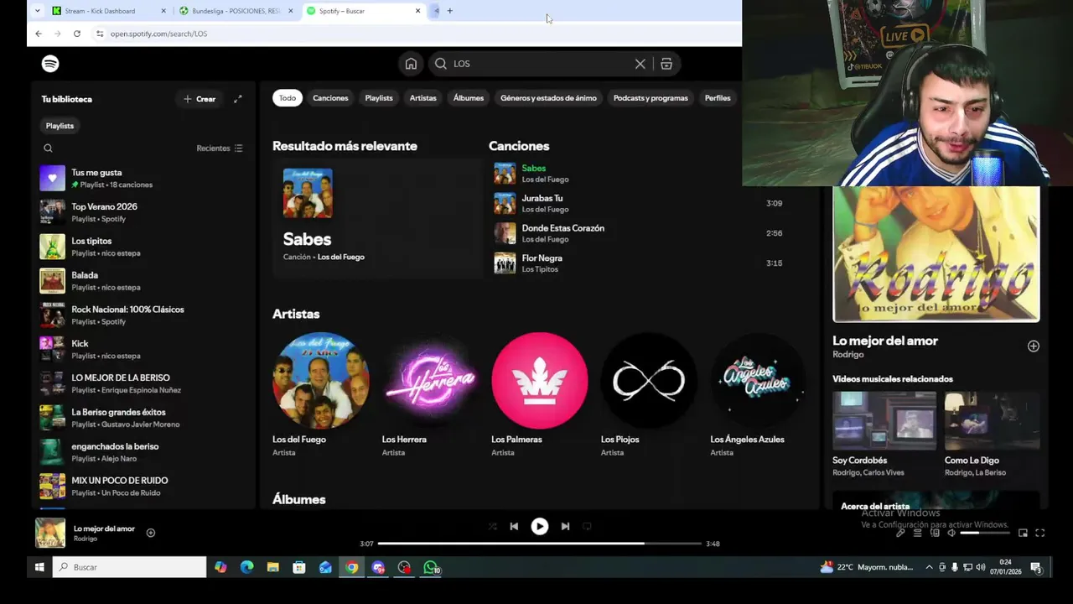Open Rock Nacional: 100% Clásicos playlist
Screen dimensions: 1073x604
143,315
